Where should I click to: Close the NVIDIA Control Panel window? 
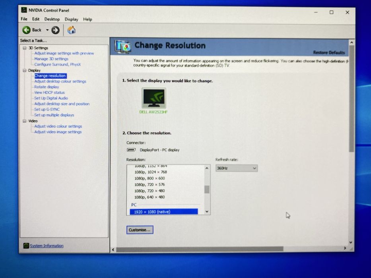tap(347, 12)
